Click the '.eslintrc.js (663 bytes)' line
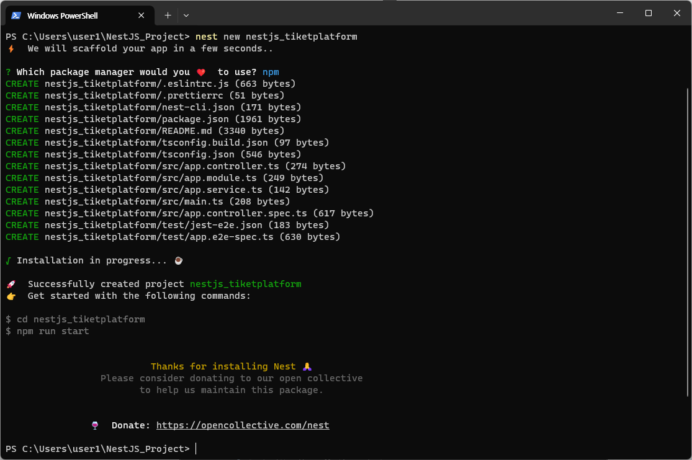 pyautogui.click(x=150, y=84)
